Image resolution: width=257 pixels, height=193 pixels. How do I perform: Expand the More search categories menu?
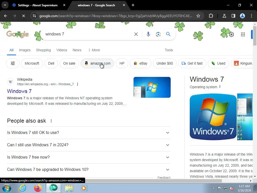(x=94, y=50)
